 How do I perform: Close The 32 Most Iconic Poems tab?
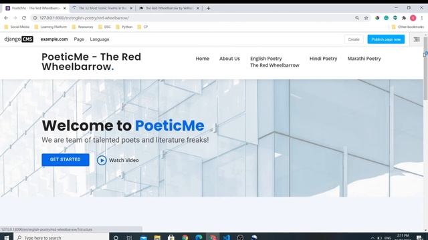click(x=131, y=8)
